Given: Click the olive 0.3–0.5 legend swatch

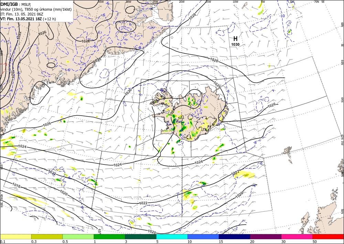Looking at the screenshot, I should point(47,237).
